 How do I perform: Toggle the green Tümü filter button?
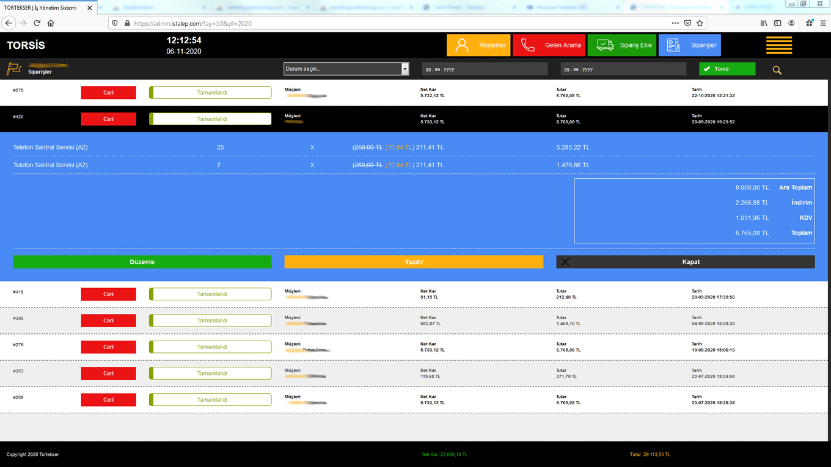tap(727, 69)
